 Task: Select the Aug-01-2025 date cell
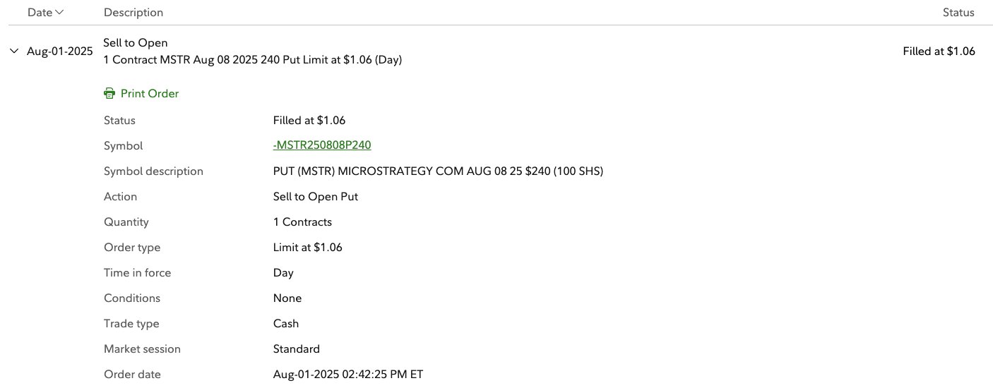pyautogui.click(x=59, y=51)
